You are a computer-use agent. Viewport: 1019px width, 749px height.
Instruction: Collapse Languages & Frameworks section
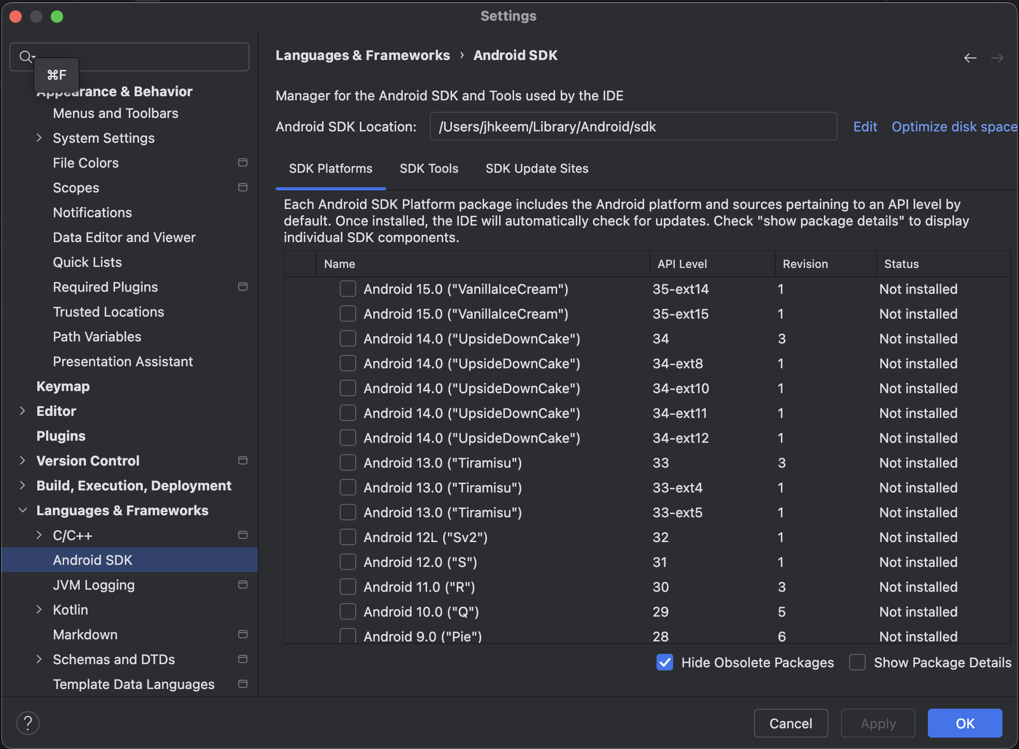(22, 511)
